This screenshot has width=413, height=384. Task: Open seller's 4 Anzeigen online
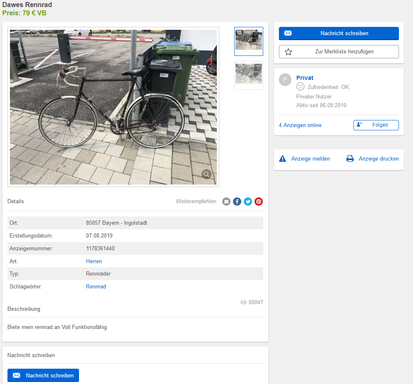pos(300,125)
